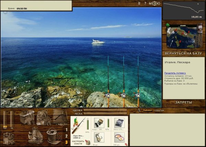Open help with the question mark icon

point(145,3)
